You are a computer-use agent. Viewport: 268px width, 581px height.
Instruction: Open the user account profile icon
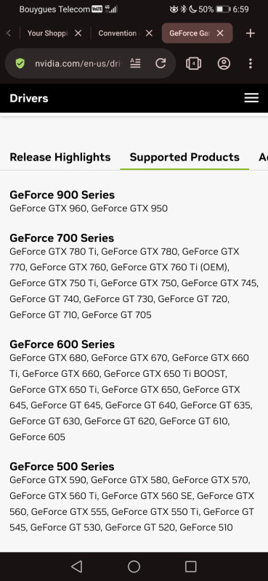point(224,63)
